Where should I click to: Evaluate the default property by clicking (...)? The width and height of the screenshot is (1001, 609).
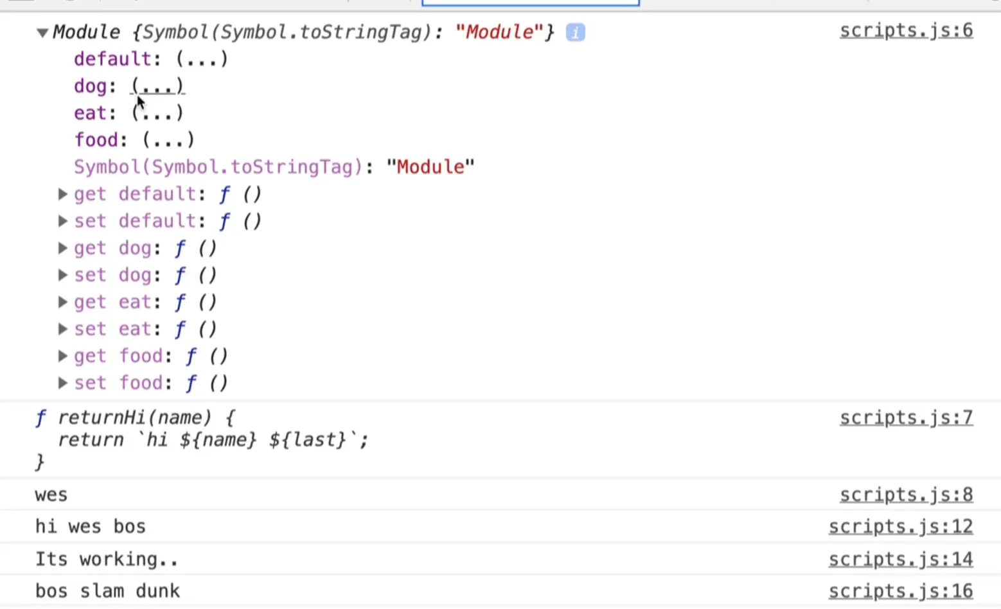(201, 58)
